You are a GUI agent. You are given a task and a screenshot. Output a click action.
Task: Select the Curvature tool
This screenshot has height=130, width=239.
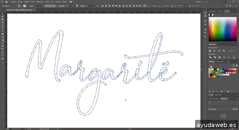[x=2, y=19]
